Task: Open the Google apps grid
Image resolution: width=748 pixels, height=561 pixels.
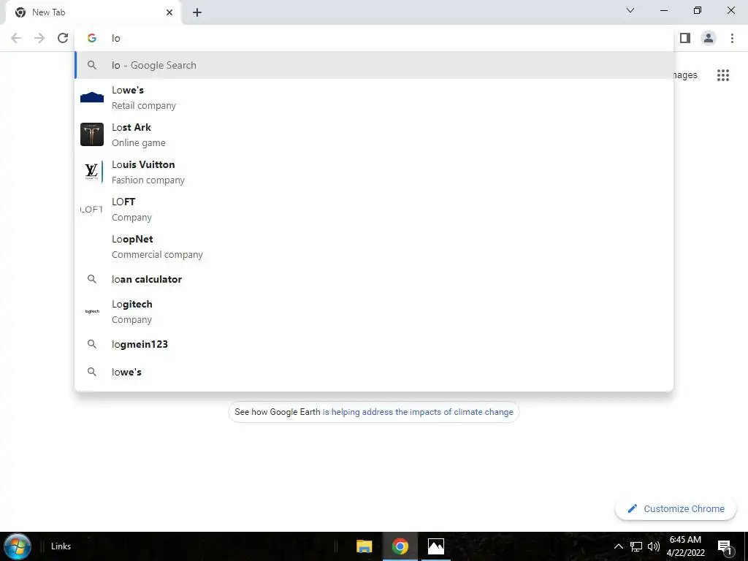Action: [x=722, y=75]
